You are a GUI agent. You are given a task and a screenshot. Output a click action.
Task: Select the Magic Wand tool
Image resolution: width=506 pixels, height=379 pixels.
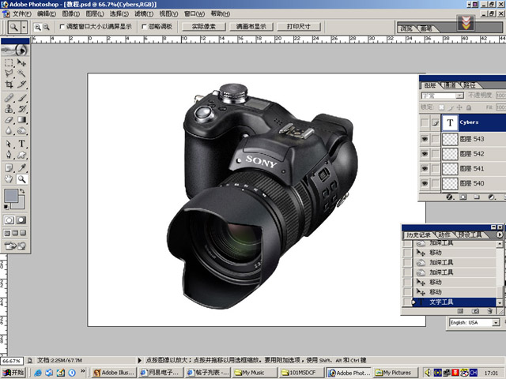(21, 73)
